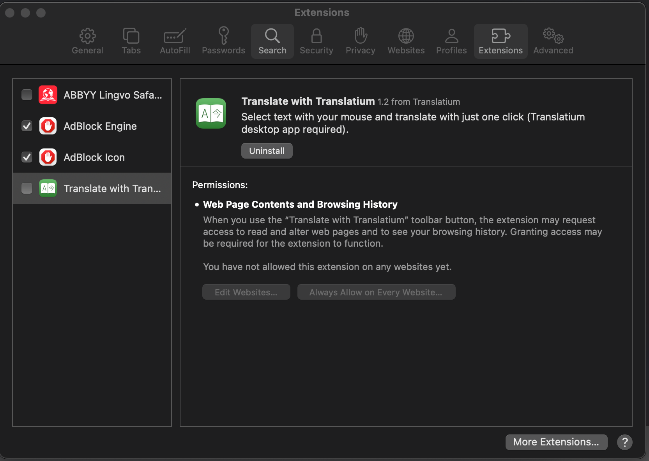Enable the ABBYY Lingvo extension checkbox

pos(27,95)
